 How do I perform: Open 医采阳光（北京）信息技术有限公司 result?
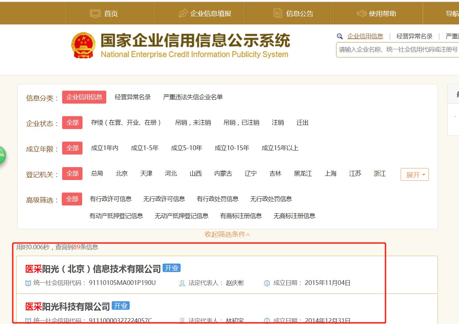pos(93,269)
